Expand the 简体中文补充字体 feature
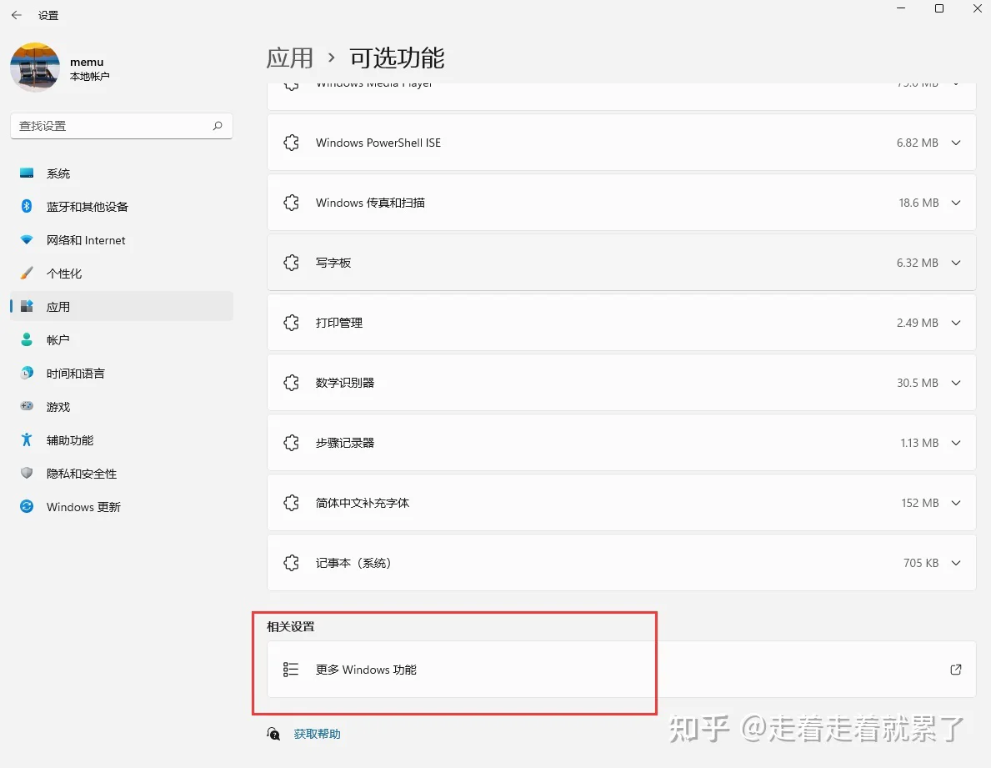This screenshot has height=768, width=991. coord(956,503)
